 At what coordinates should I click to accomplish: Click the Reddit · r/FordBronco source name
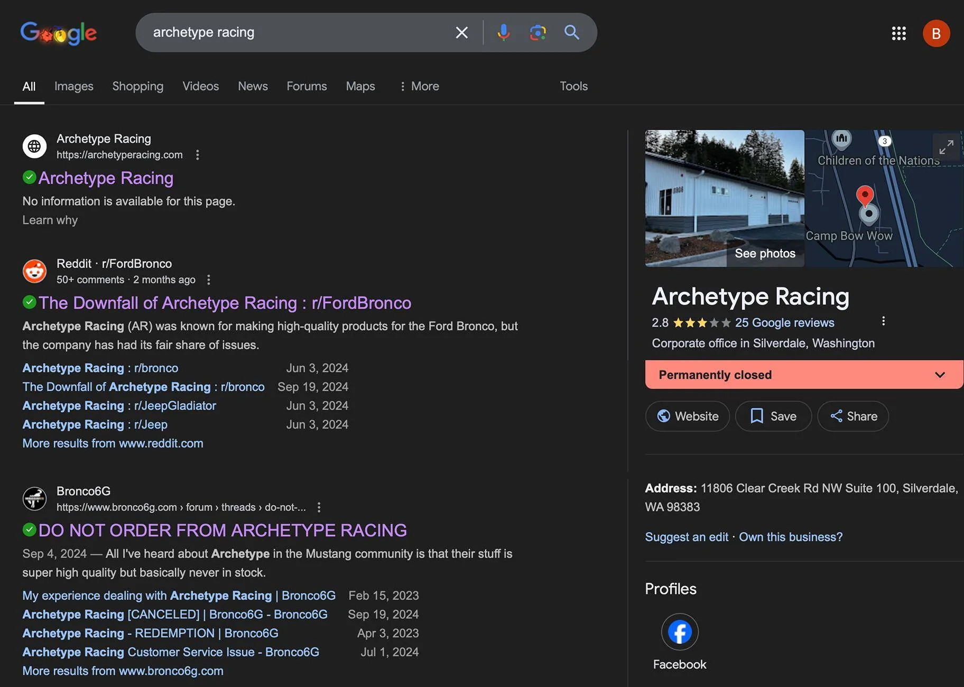point(114,264)
